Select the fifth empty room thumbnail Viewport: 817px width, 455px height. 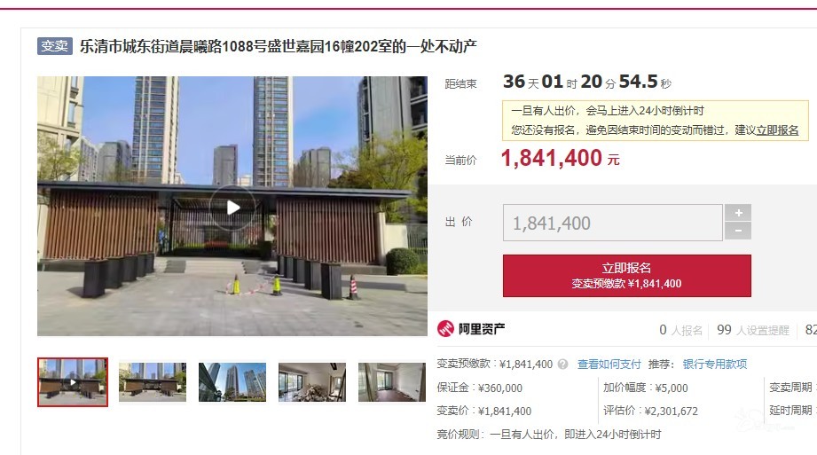point(392,382)
